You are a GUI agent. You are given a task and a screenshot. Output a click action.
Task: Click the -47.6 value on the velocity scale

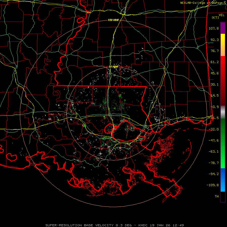[214, 140]
